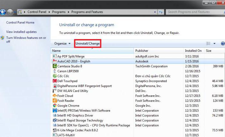
Task: Click the Cốc Cốc browser icon
Action: pos(54,76)
